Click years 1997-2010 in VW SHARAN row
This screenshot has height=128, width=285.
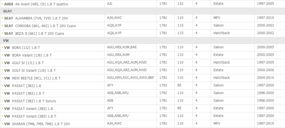pyautogui.click(x=266, y=124)
